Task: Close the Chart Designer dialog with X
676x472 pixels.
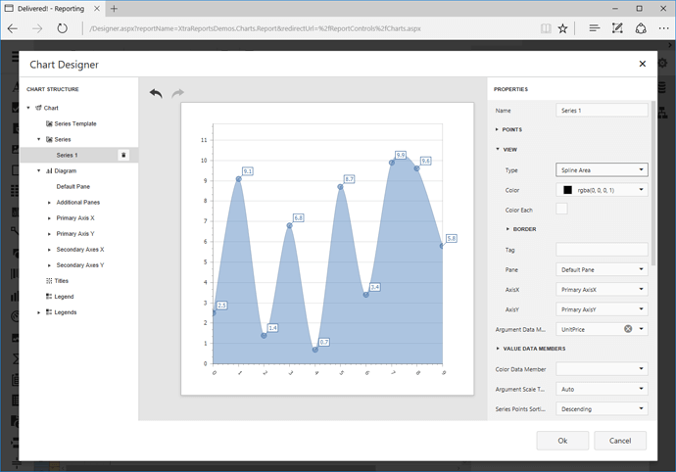Action: (643, 64)
